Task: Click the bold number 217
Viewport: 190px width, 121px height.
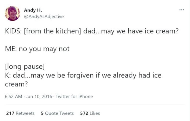Action: [10, 113]
